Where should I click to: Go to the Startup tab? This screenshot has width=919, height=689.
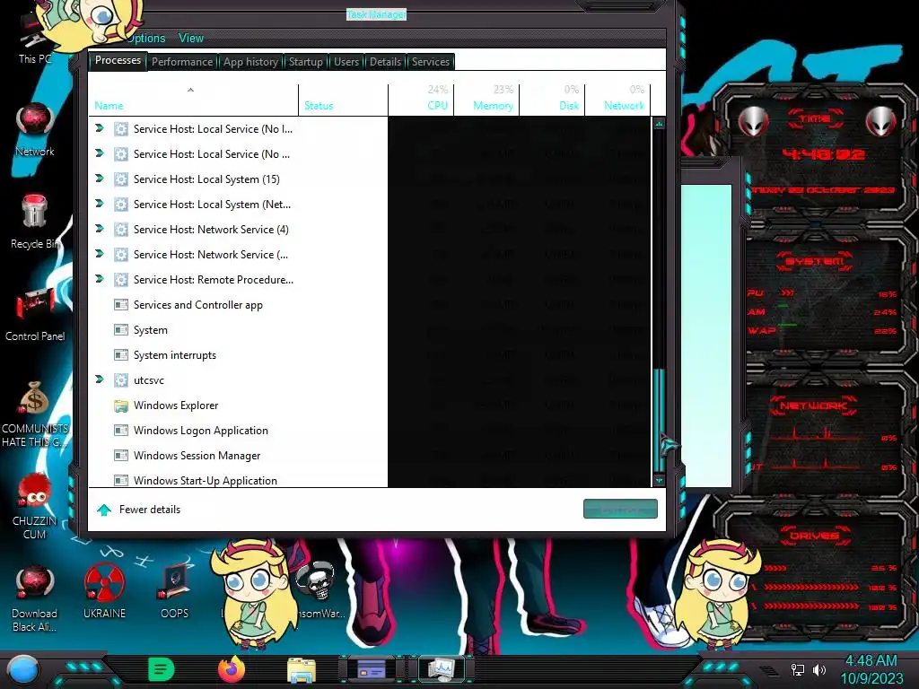pyautogui.click(x=305, y=62)
